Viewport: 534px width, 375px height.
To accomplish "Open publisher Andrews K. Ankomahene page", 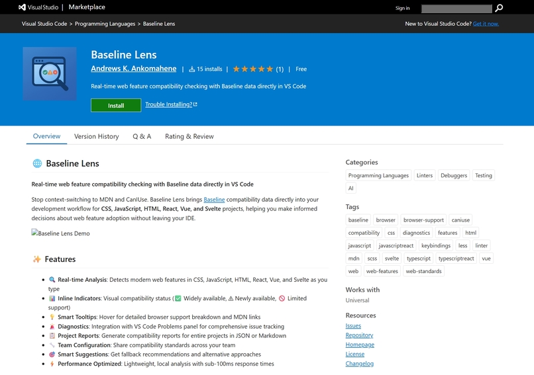I will 134,68.
